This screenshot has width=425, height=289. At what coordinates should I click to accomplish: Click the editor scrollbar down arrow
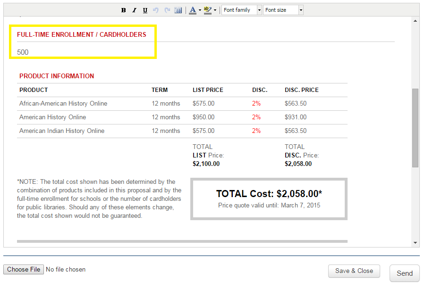tap(415, 243)
